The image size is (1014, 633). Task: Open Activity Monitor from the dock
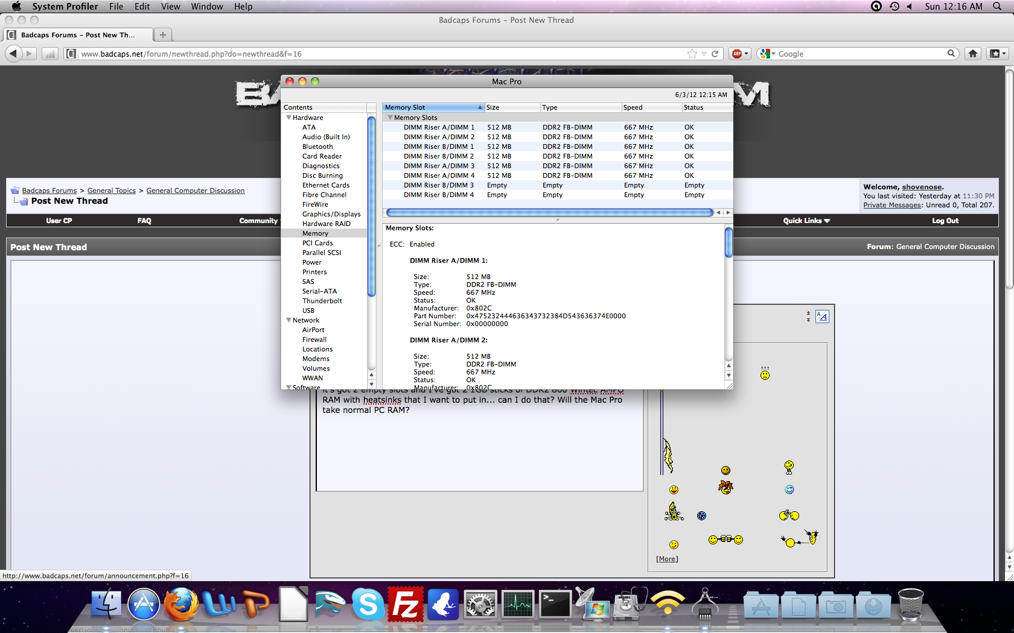pyautogui.click(x=518, y=604)
